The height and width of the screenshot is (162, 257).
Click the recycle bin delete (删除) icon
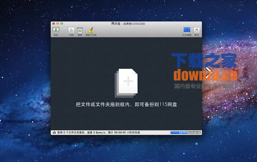coord(80,30)
